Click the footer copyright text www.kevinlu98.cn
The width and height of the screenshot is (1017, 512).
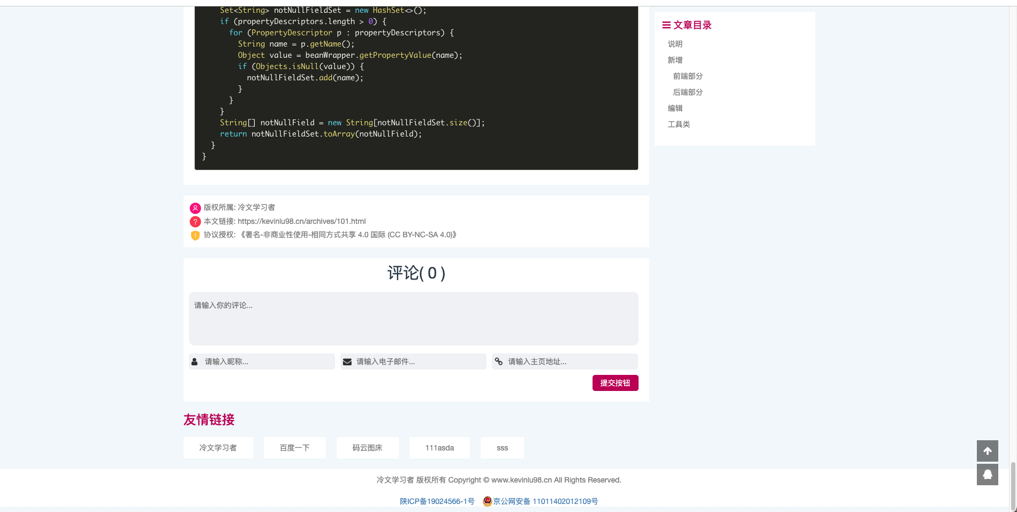pos(498,480)
